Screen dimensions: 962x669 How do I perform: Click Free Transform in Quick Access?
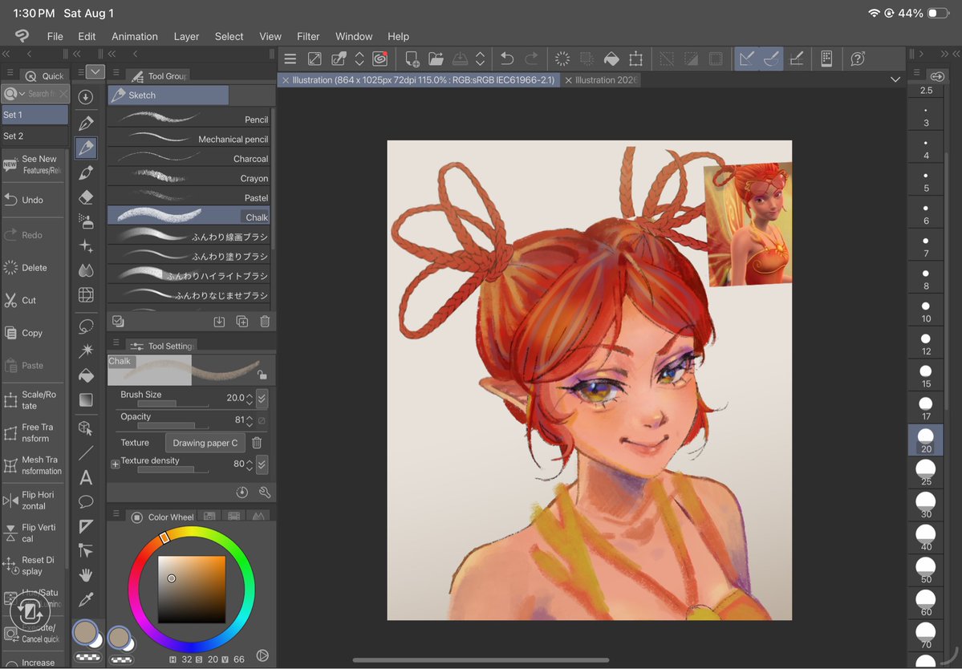pyautogui.click(x=32, y=433)
